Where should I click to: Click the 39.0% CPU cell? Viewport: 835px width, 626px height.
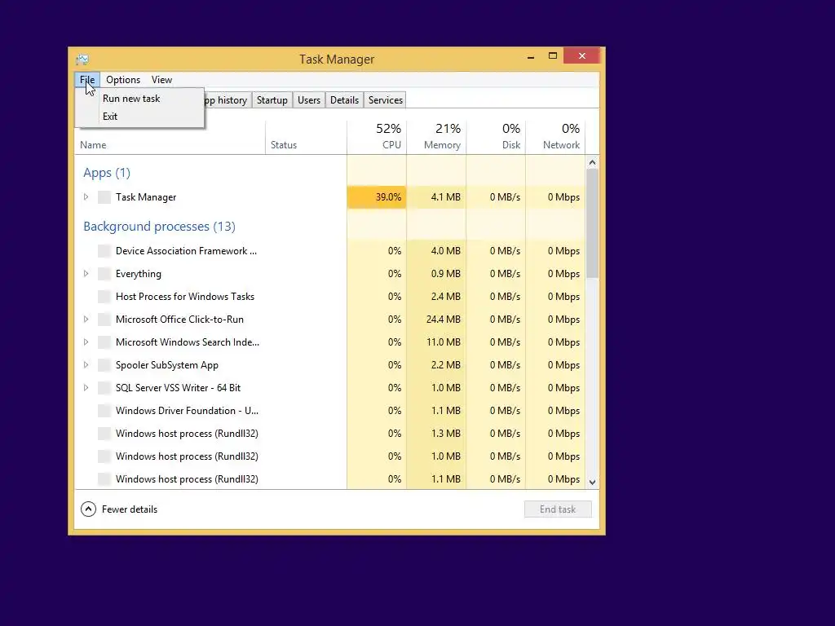click(x=377, y=197)
